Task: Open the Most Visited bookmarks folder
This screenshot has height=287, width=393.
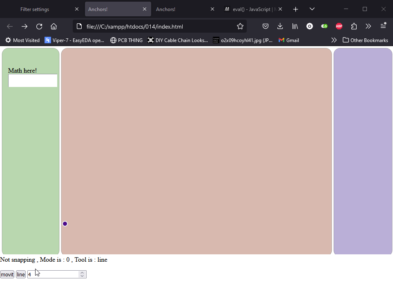Action: pos(22,40)
